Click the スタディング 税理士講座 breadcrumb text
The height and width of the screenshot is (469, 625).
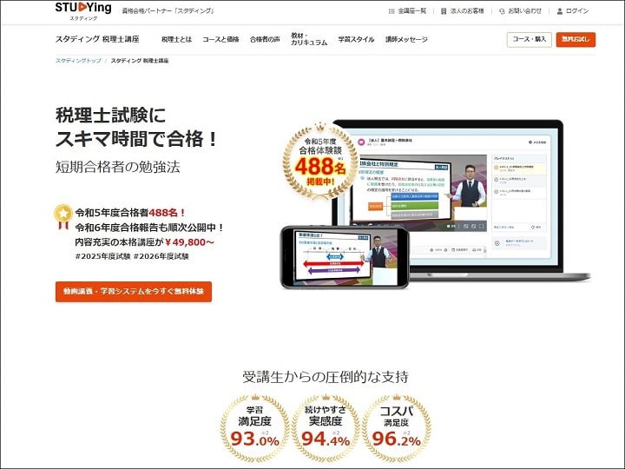tap(140, 61)
